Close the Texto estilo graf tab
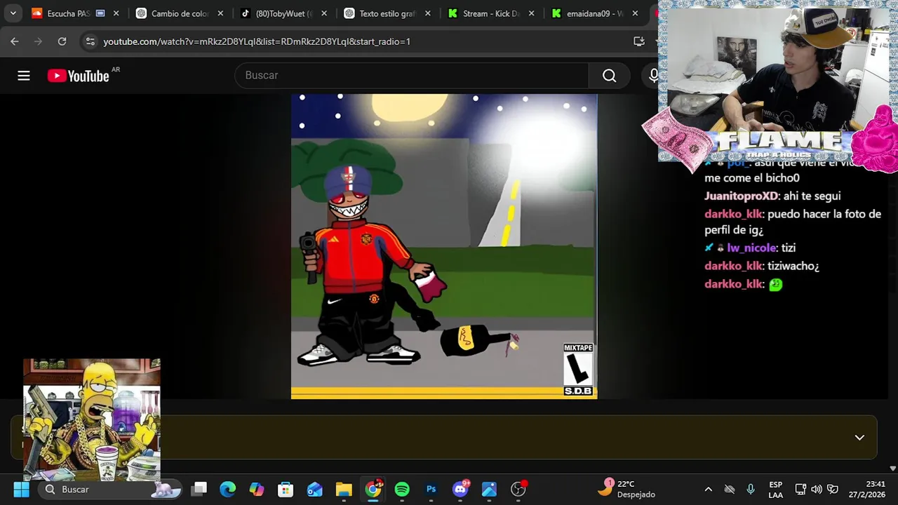The width and height of the screenshot is (898, 505). tap(428, 13)
